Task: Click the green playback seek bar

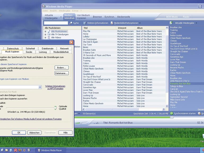Action: pyautogui.click(x=122, y=117)
